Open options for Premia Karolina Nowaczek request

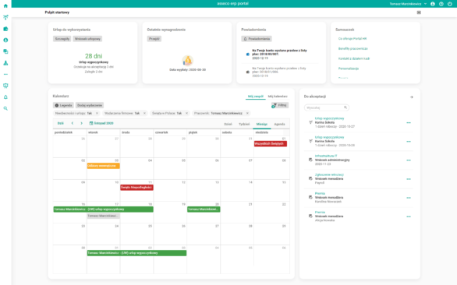tap(409, 198)
